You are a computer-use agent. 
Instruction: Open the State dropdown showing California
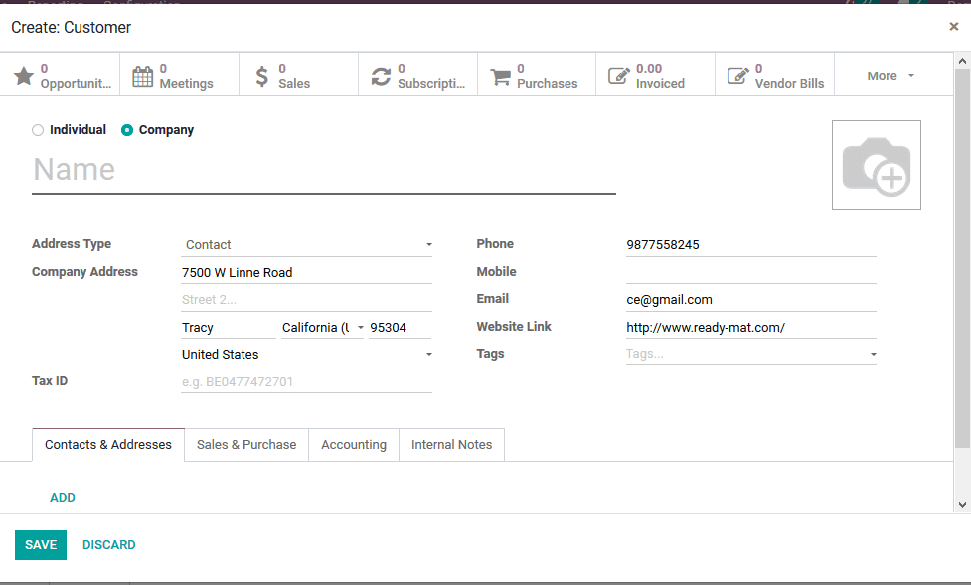point(322,328)
